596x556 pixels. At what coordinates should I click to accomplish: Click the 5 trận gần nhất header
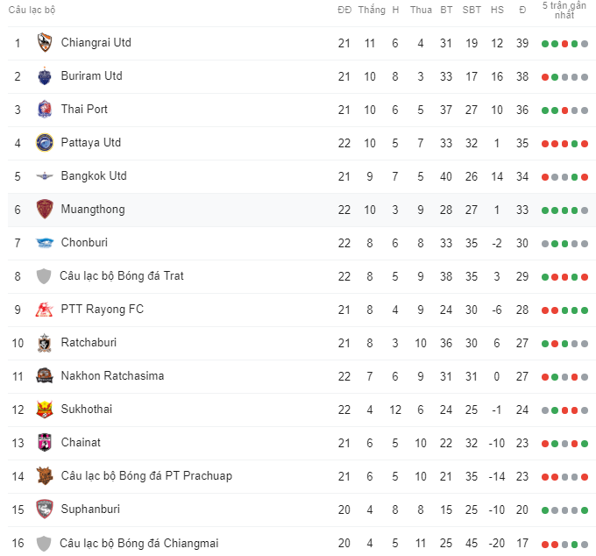(x=564, y=11)
